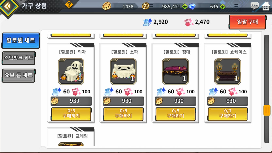Select the coffin bed item thumbnail
Viewport: 272px width, 153px height.
tap(175, 72)
